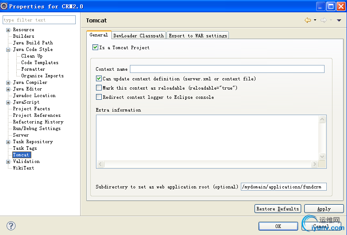This screenshot has height=235, width=347.
Task: Open Project Facets page
Action: (31, 109)
